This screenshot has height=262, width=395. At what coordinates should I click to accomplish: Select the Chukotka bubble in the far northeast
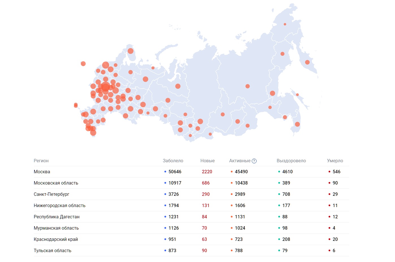285,24
